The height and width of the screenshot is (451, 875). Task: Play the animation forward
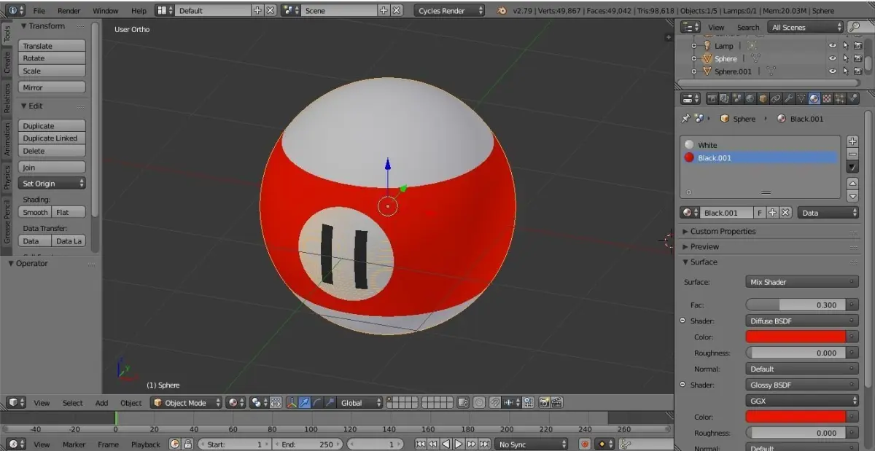(459, 444)
